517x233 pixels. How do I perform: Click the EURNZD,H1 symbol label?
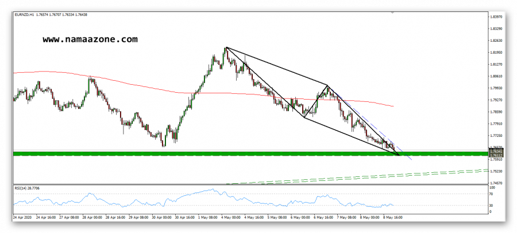click(24, 15)
